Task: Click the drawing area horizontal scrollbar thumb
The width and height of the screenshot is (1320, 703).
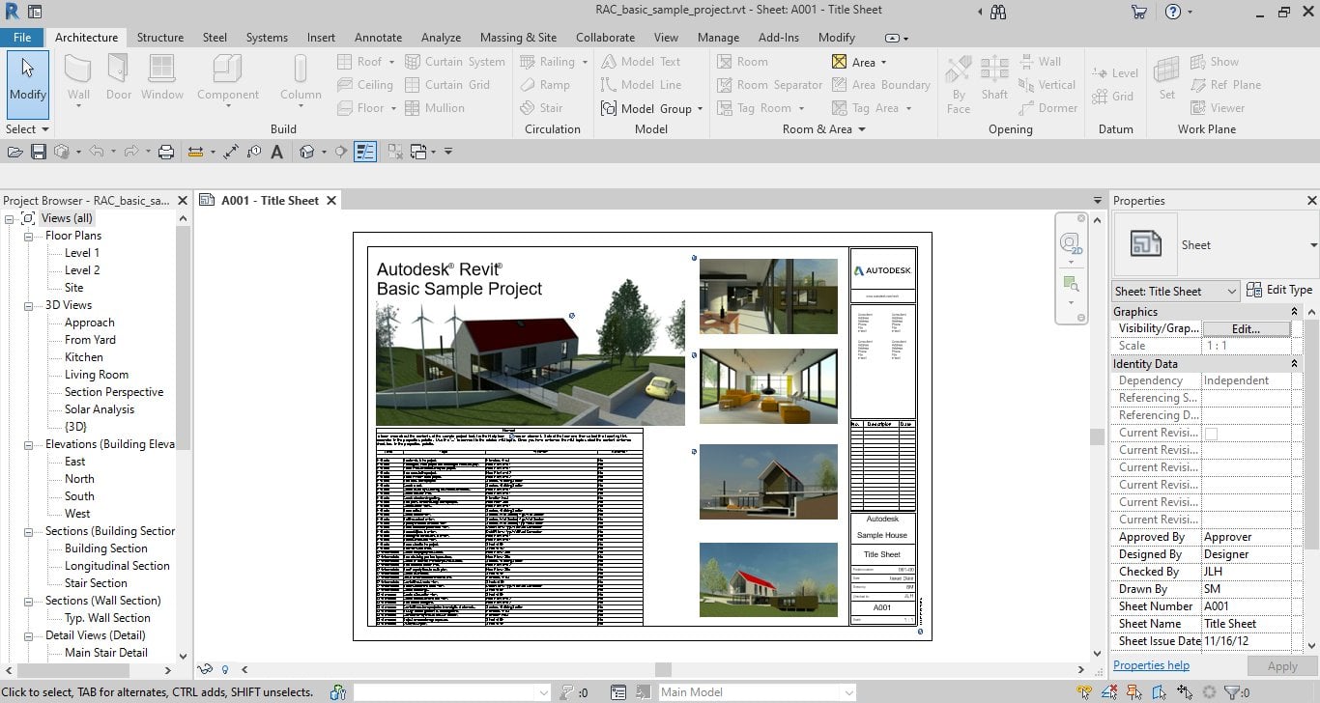Action: pyautogui.click(x=663, y=669)
